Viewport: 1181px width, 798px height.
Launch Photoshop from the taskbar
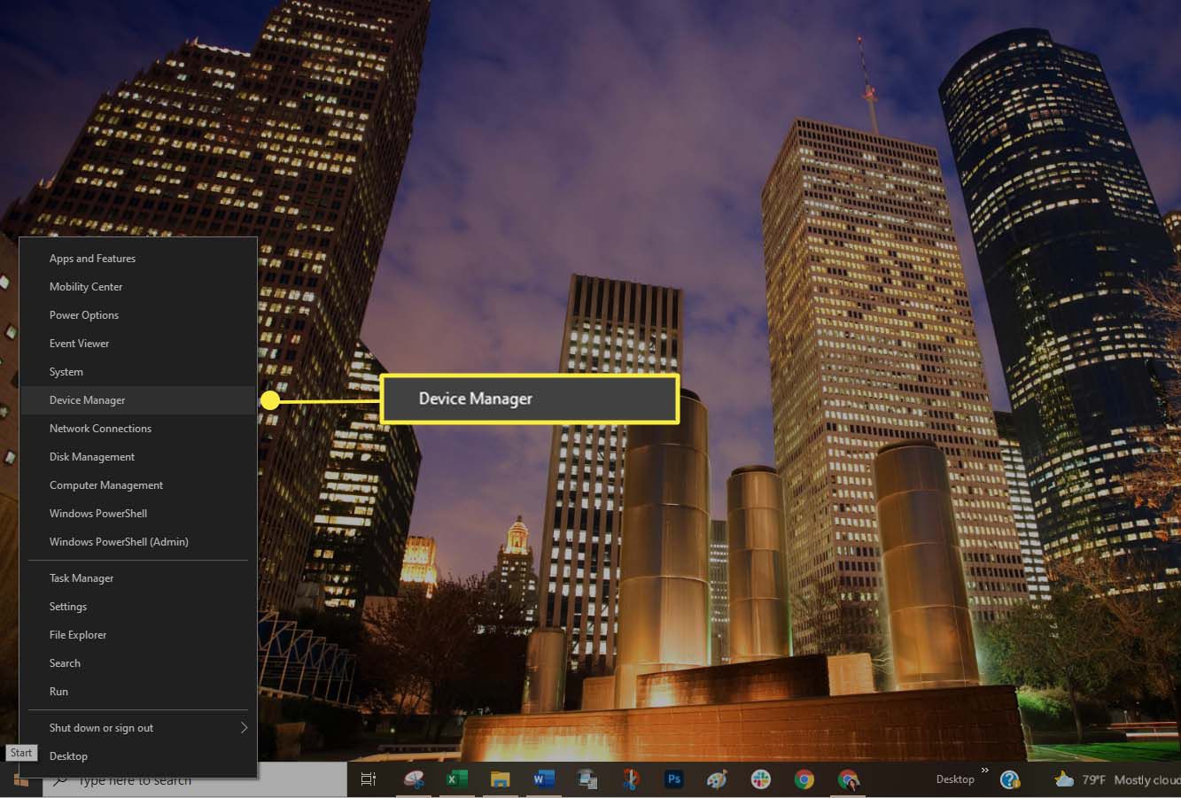[674, 779]
